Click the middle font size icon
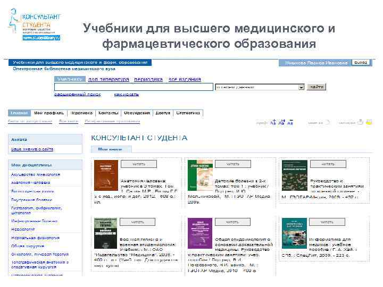Screen dimensions: 383x287 click(x=281, y=122)
